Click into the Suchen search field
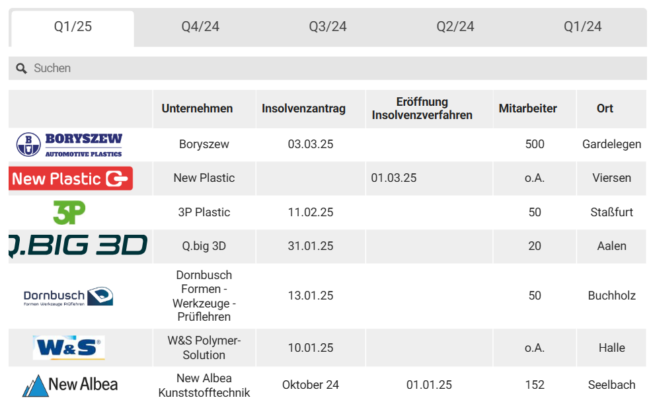Viewport: 651px width, 408px height. click(x=330, y=68)
